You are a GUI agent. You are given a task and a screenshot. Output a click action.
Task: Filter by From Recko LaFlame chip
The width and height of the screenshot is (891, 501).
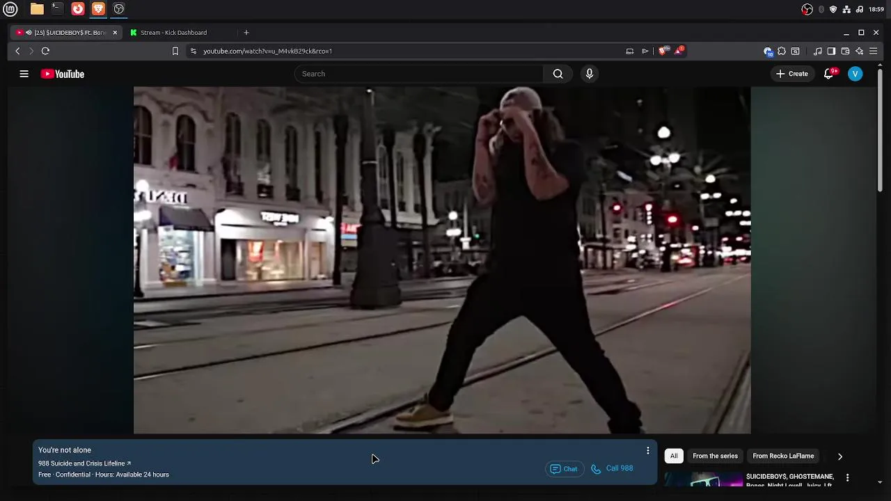click(x=783, y=456)
